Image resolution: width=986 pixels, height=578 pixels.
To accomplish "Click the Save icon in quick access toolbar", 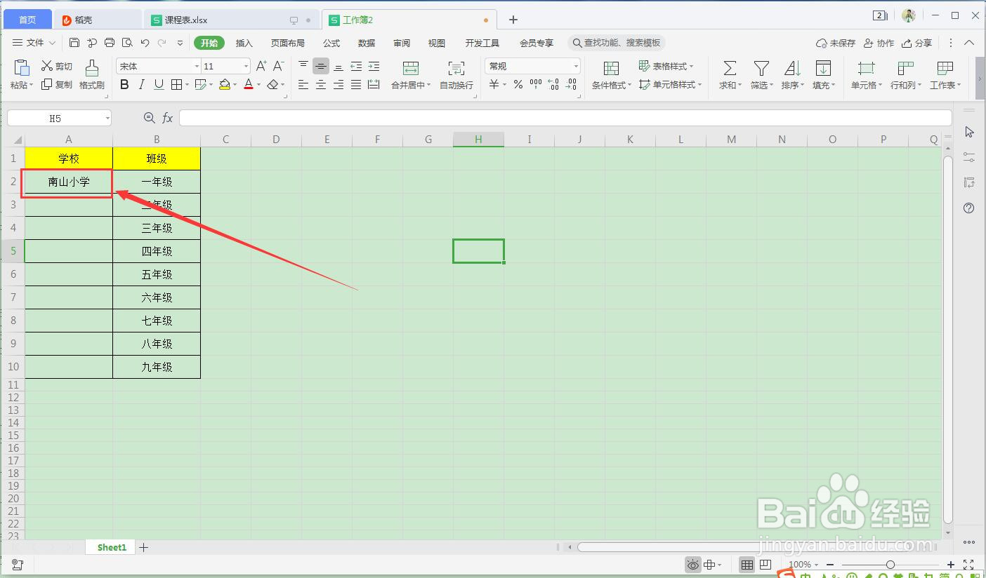I will 74,42.
